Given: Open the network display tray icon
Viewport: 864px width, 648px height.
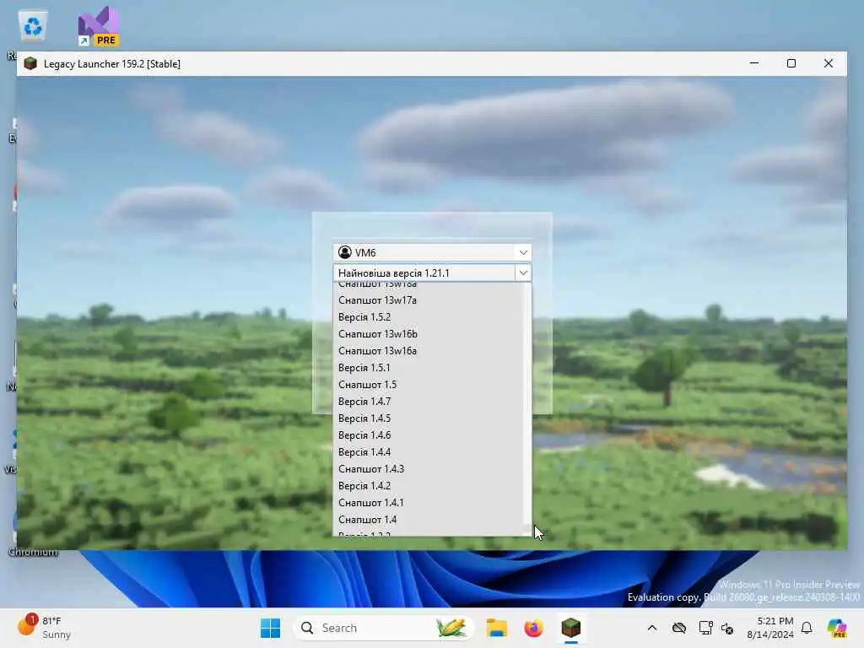Looking at the screenshot, I should click(705, 628).
